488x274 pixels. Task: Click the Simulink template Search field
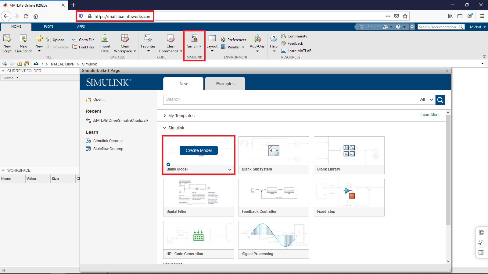pyautogui.click(x=290, y=100)
